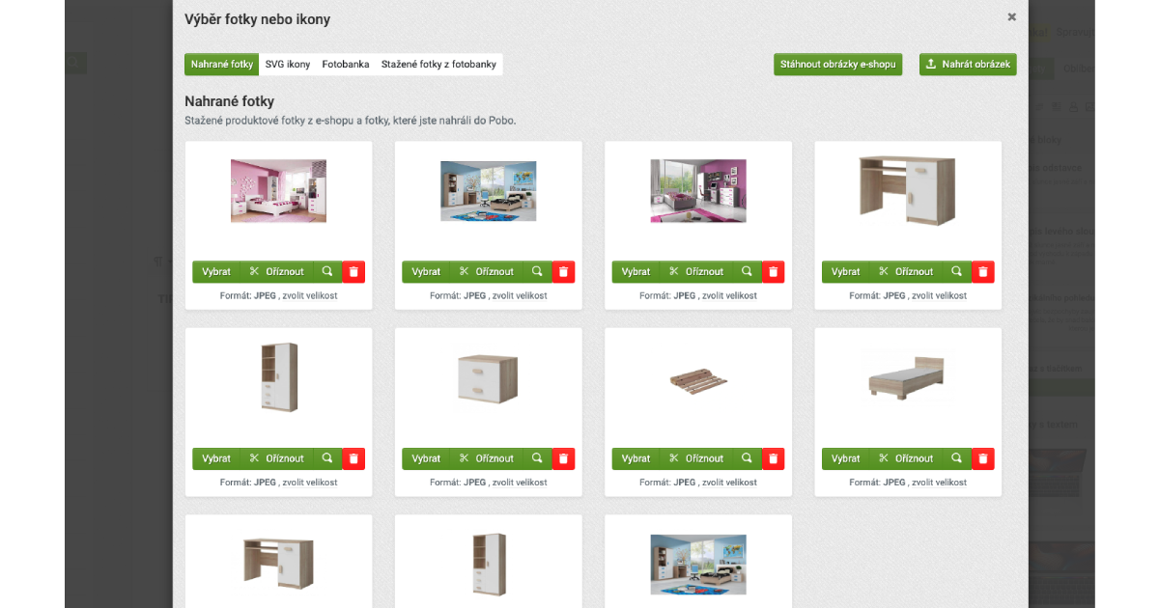Click Stáhnout obrázky e-shopu button

coord(838,65)
